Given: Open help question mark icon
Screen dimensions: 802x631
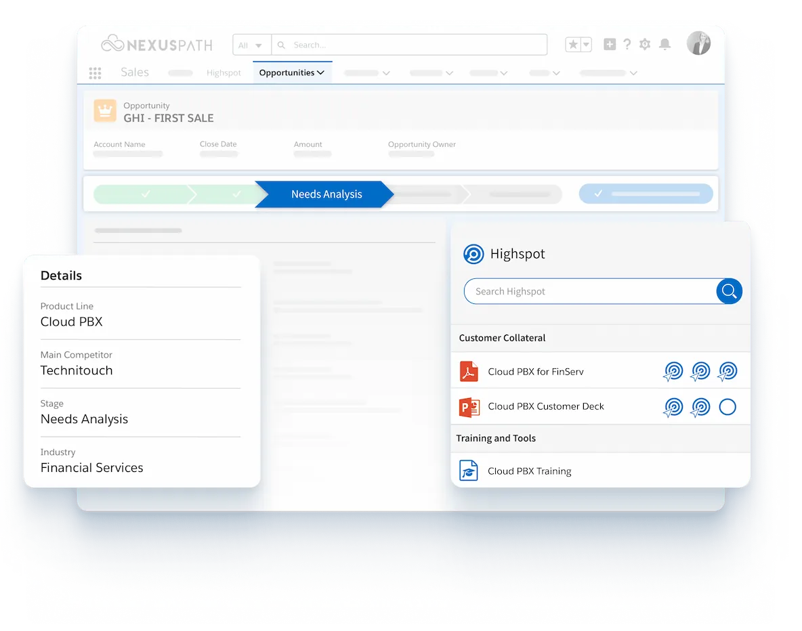Looking at the screenshot, I should point(627,44).
